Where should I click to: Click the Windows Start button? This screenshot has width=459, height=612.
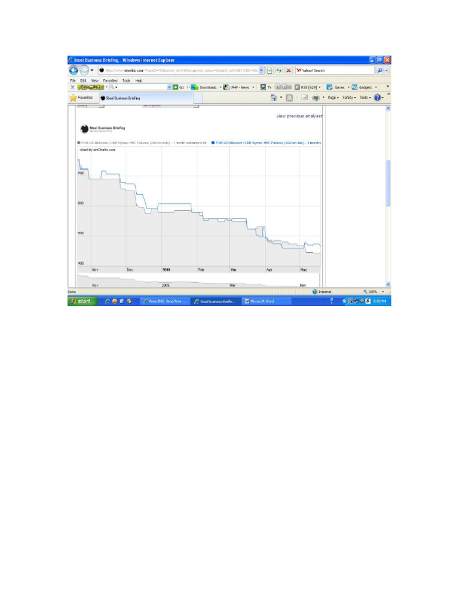tap(82, 301)
